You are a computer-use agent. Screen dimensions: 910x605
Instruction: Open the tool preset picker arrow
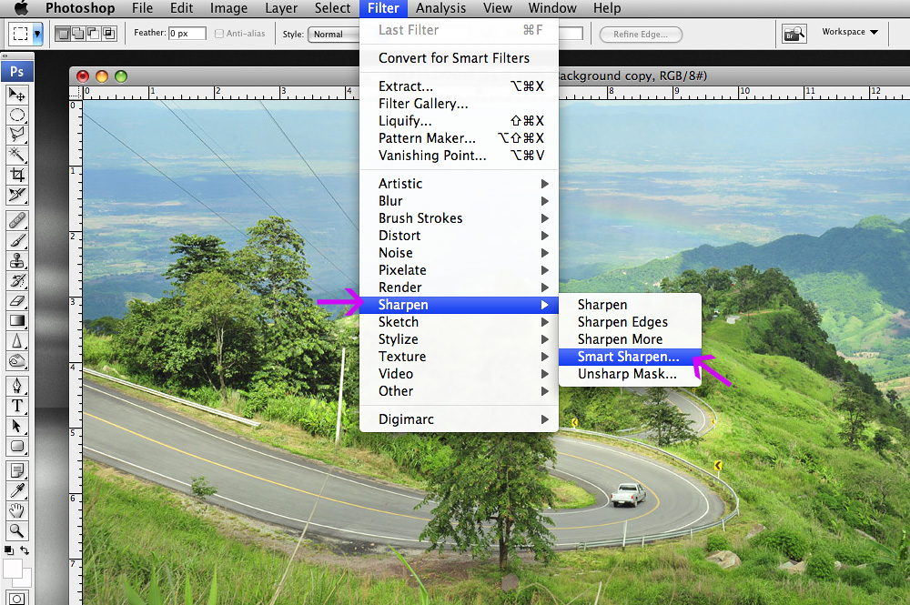point(37,34)
